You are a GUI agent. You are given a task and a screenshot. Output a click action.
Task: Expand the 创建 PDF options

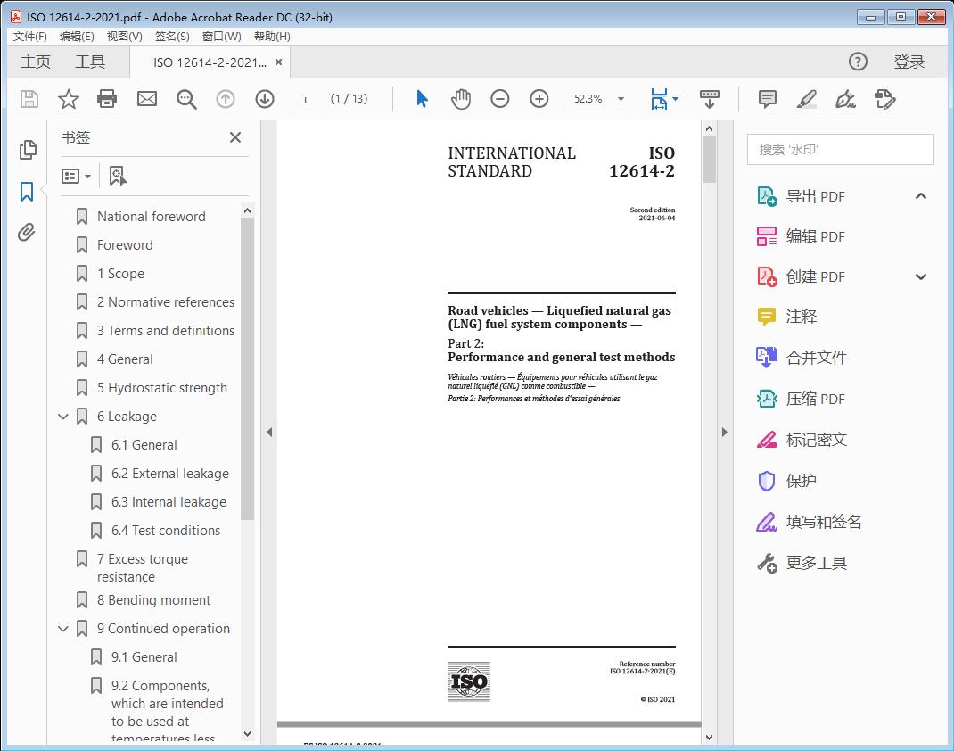pos(921,277)
